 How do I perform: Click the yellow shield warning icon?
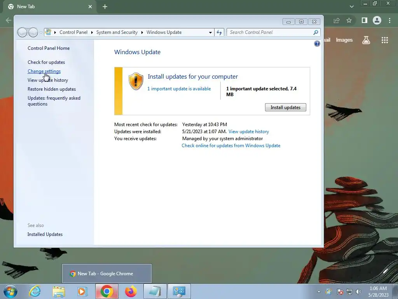136,81
